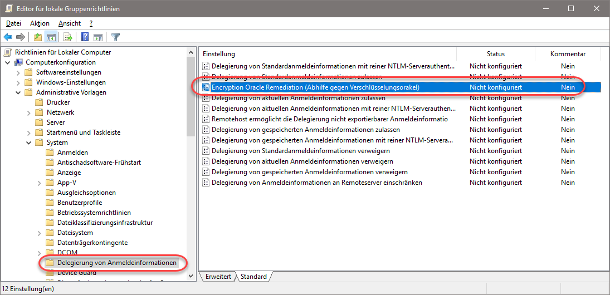Toggle the show/hide console tree button
This screenshot has height=295, width=610.
(x=51, y=37)
